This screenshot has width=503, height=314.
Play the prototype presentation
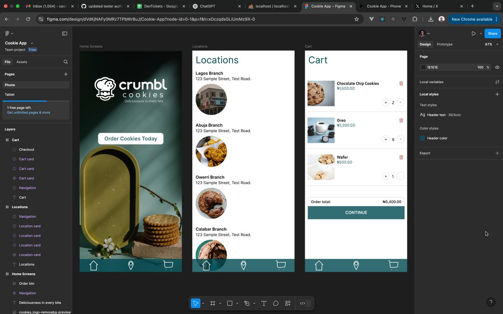[x=473, y=33]
